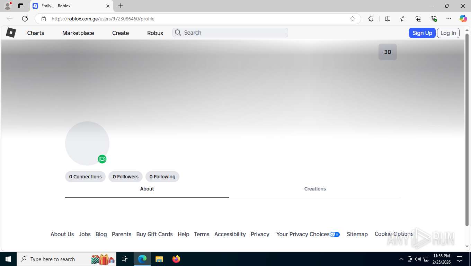471x266 pixels.
Task: Open the Robux page
Action: pyautogui.click(x=155, y=33)
